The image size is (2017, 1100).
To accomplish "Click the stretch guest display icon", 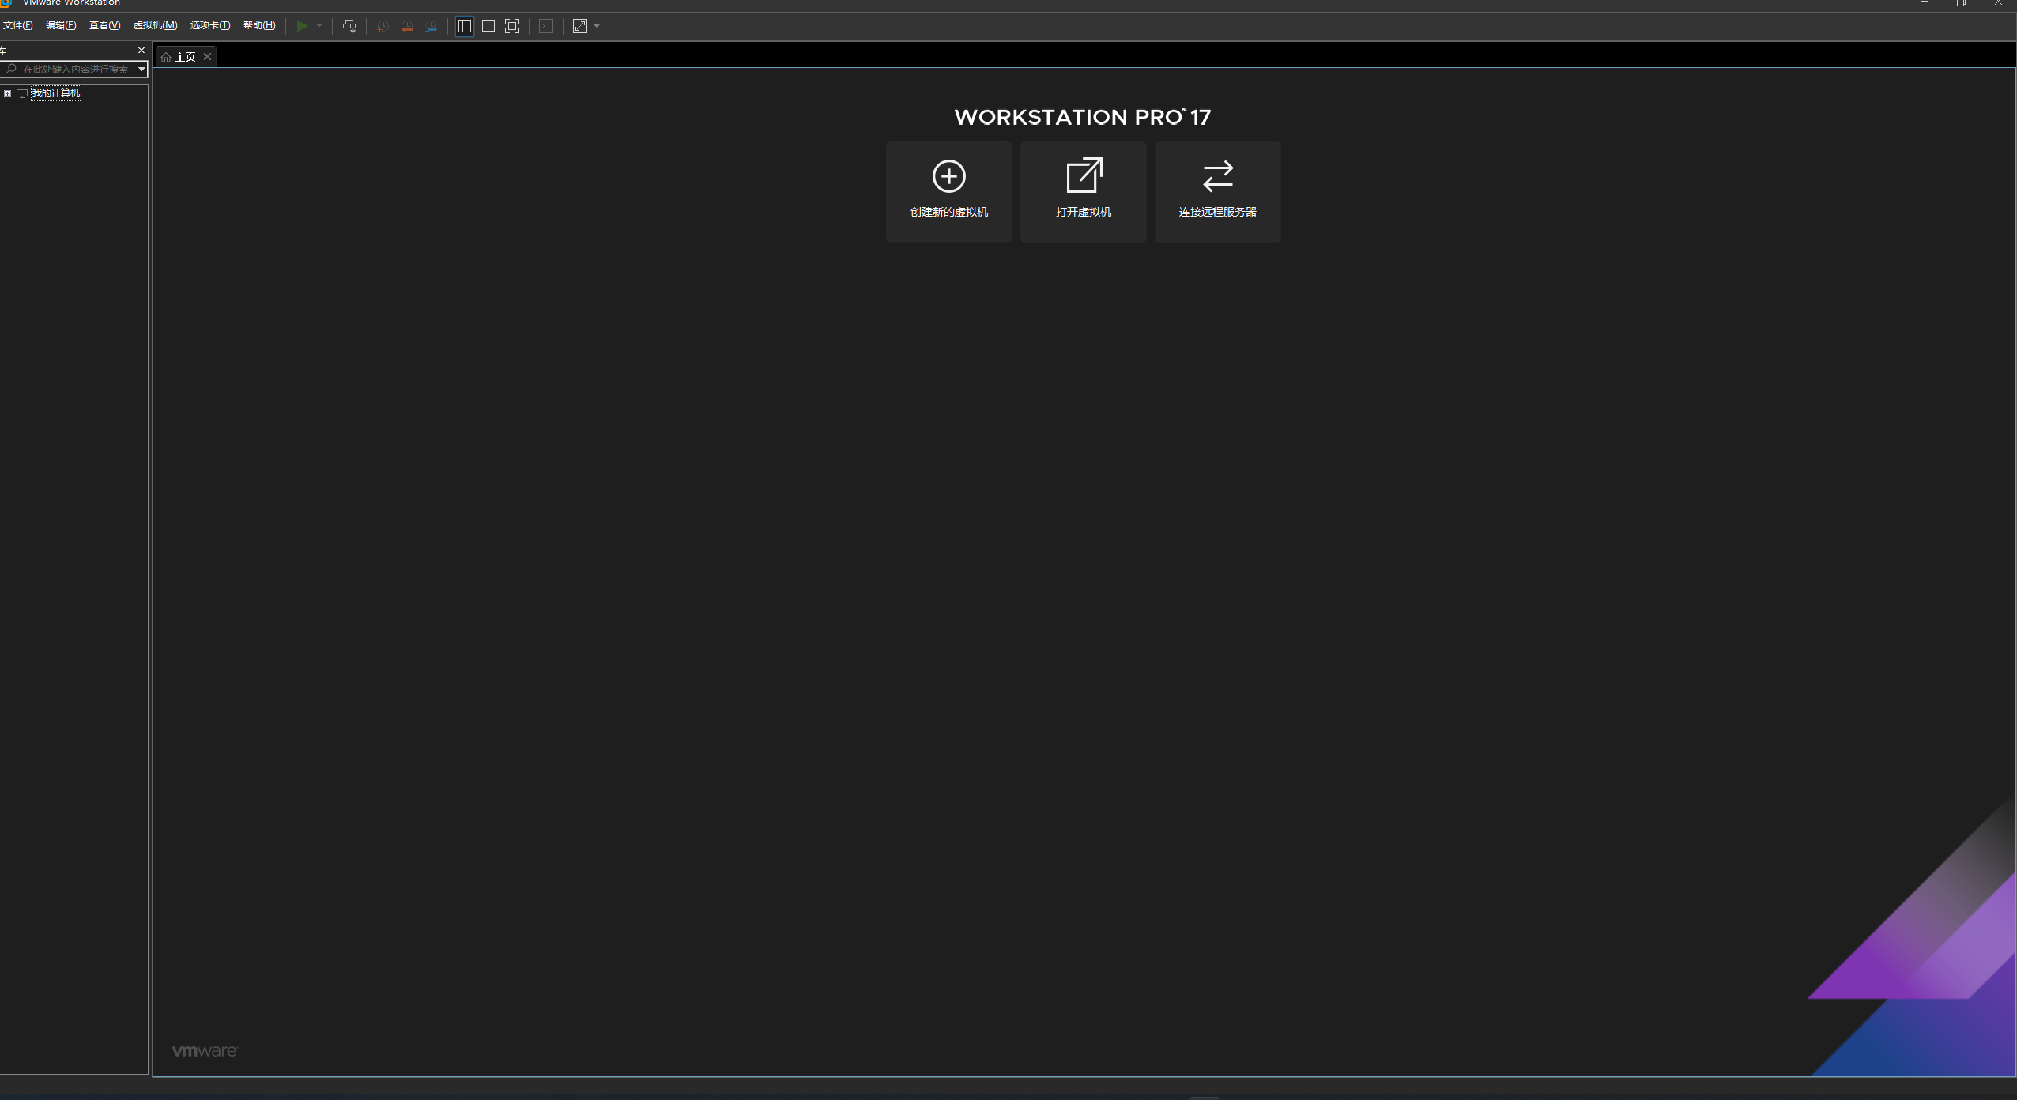I will [x=580, y=26].
